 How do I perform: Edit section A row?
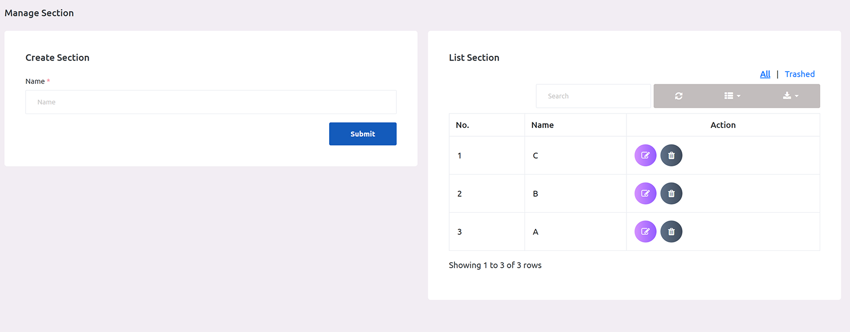(645, 232)
